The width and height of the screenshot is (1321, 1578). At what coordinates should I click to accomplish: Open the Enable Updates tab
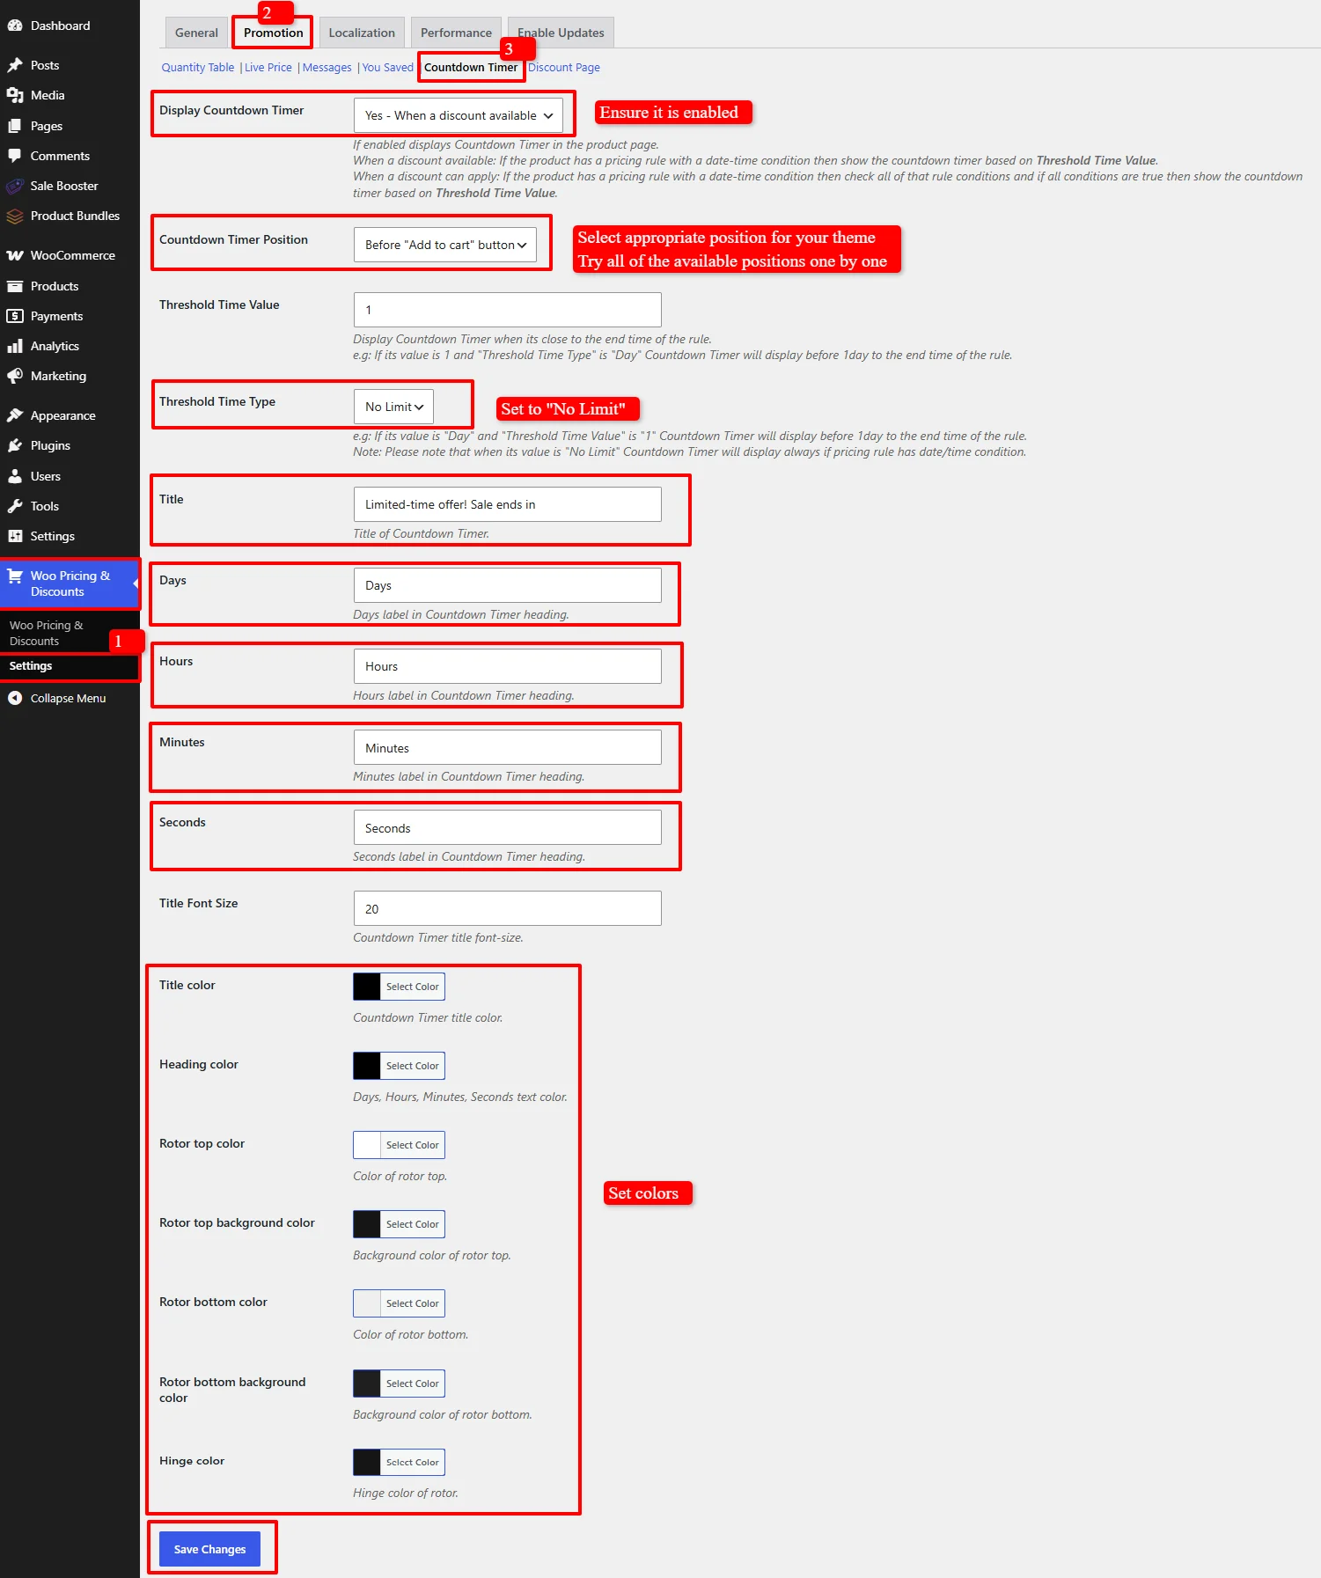click(x=561, y=33)
